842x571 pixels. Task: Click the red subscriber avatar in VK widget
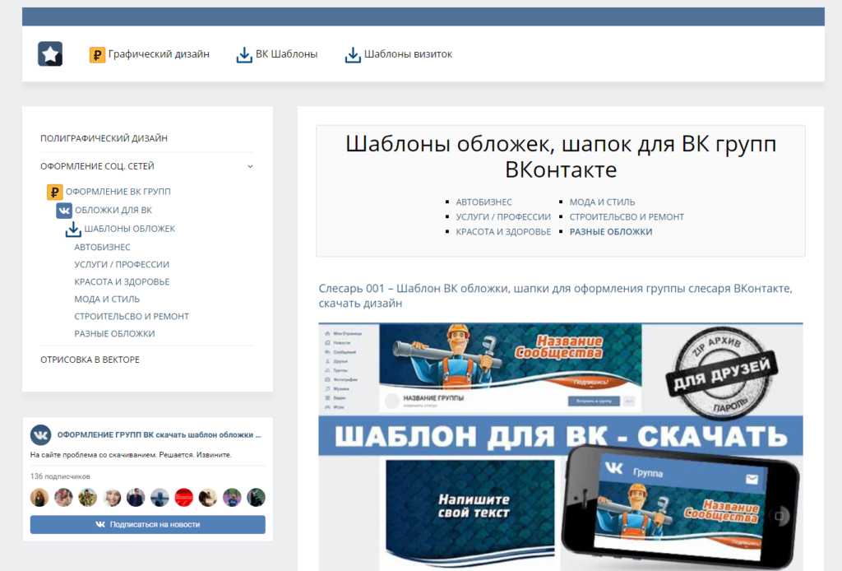183,498
